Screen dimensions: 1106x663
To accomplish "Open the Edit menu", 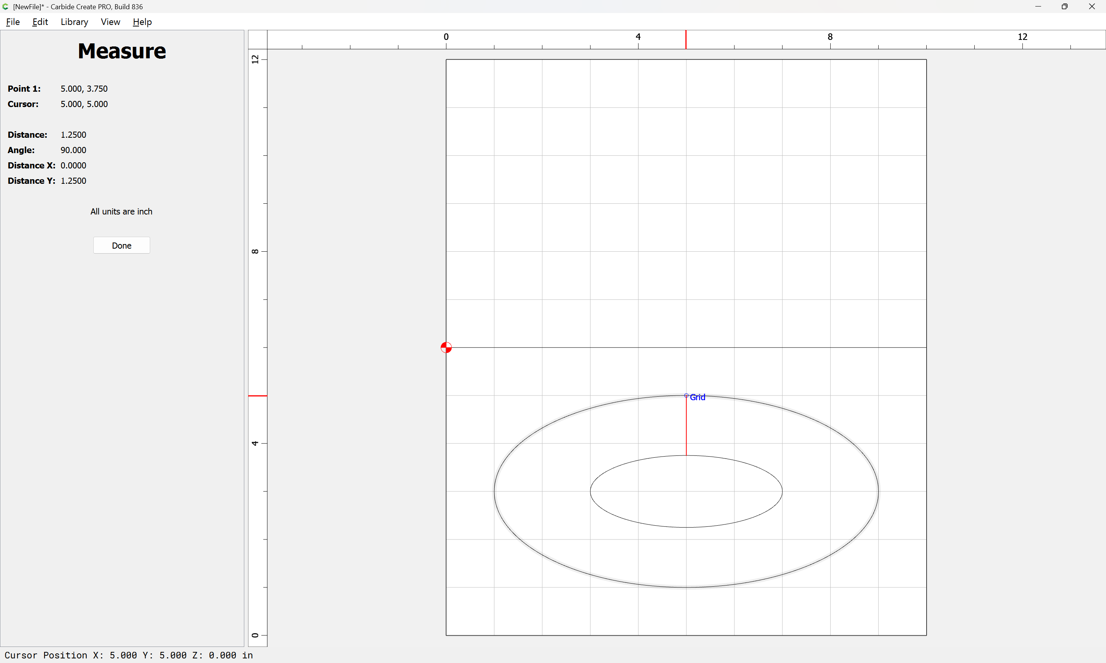I will click(x=40, y=22).
